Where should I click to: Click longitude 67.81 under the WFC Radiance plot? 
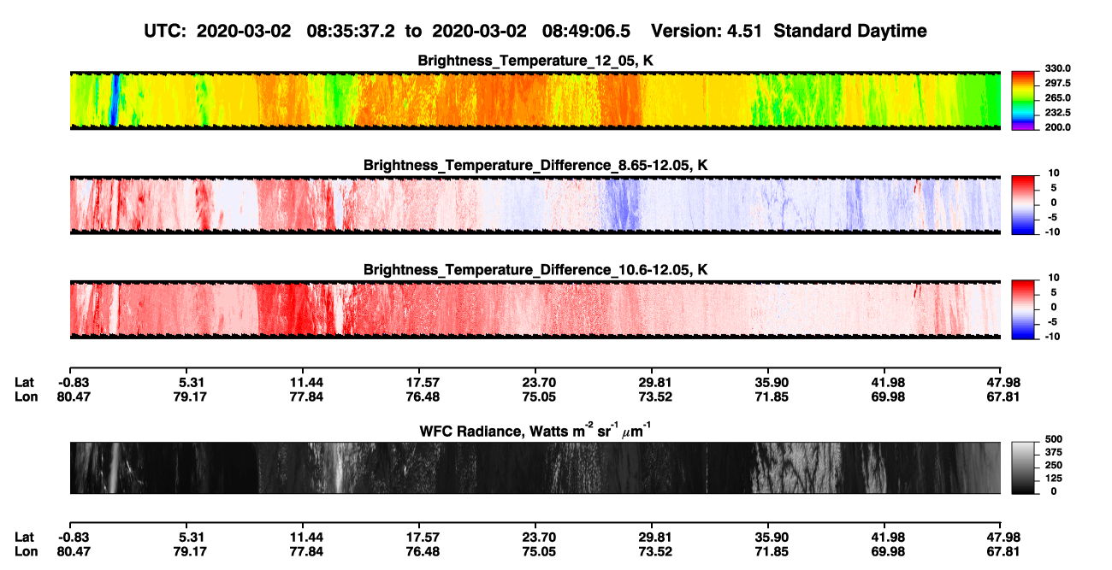coord(1003,551)
